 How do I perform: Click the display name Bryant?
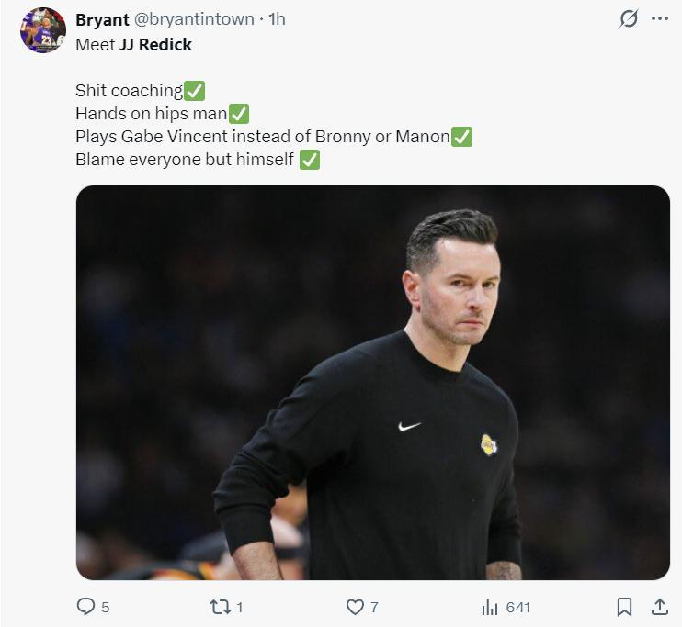(x=102, y=19)
